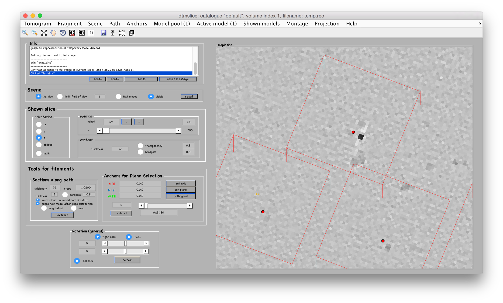The width and height of the screenshot is (503, 303).
Task: Click the compress arrows toolbar icon
Action: 113,33
